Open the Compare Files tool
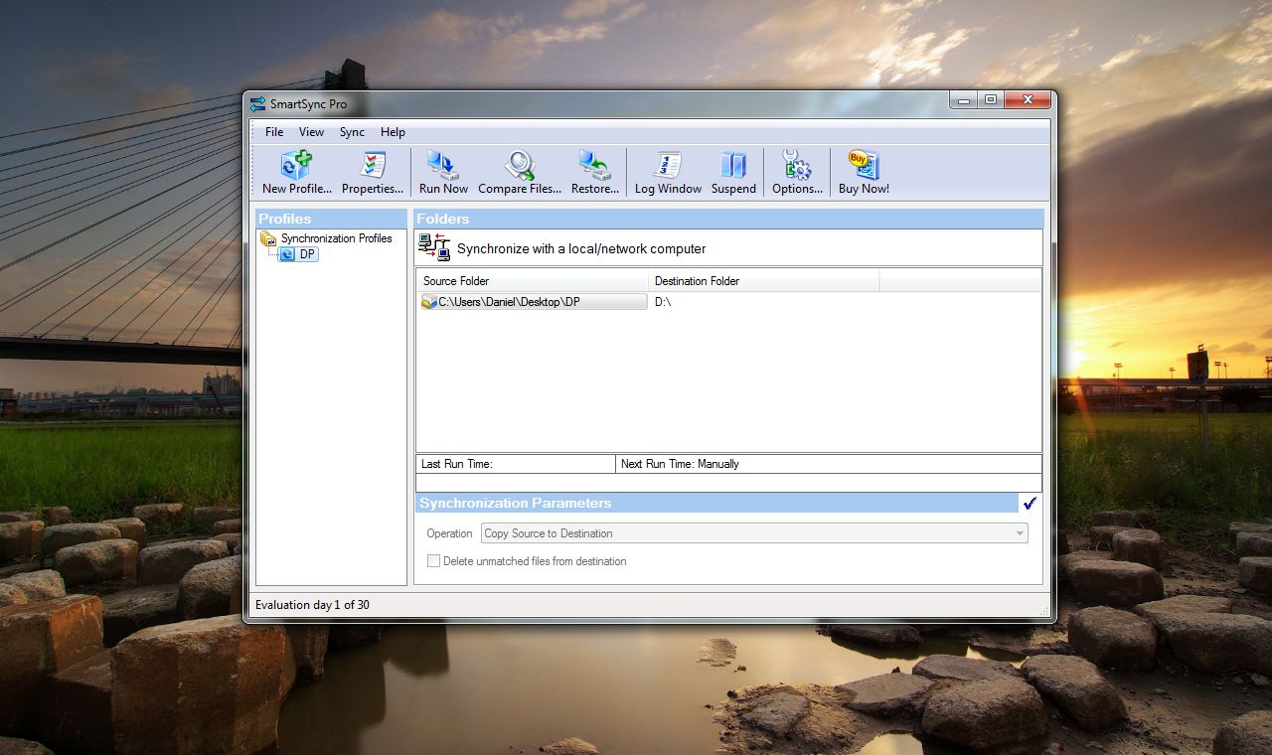The image size is (1272, 755). click(519, 170)
